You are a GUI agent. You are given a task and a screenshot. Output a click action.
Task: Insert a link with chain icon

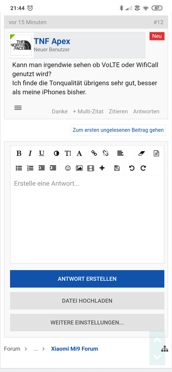[x=94, y=153]
